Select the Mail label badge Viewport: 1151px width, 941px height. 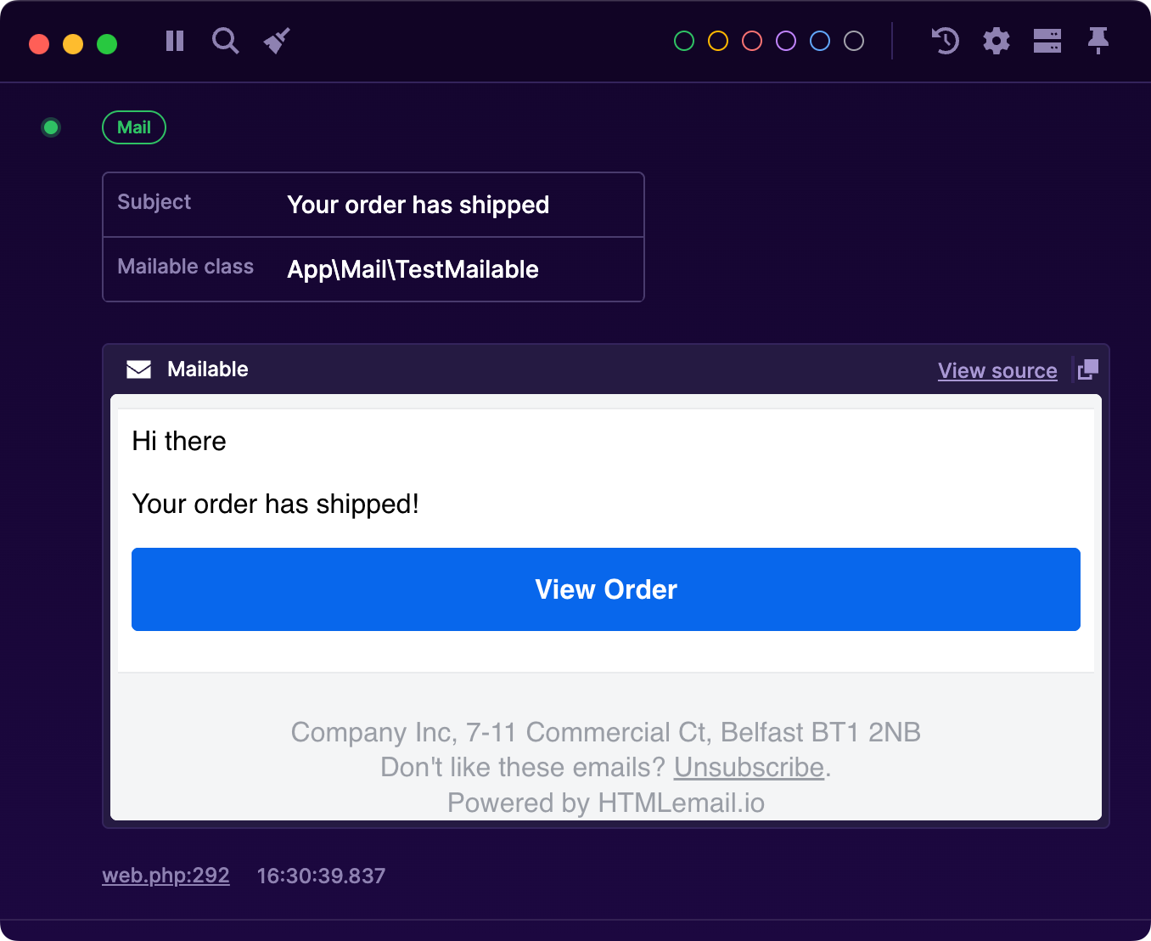coord(133,127)
